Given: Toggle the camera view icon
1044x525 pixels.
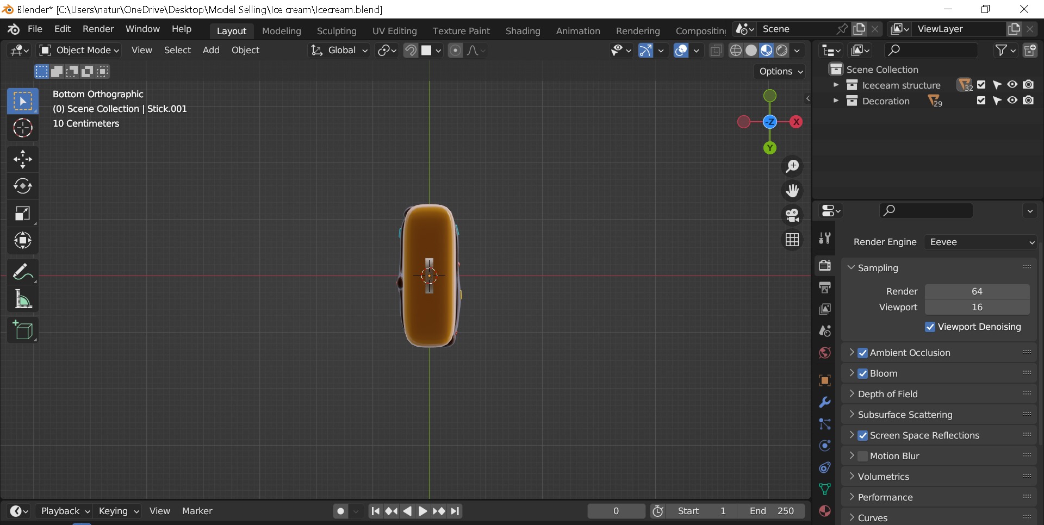Looking at the screenshot, I should [x=792, y=215].
